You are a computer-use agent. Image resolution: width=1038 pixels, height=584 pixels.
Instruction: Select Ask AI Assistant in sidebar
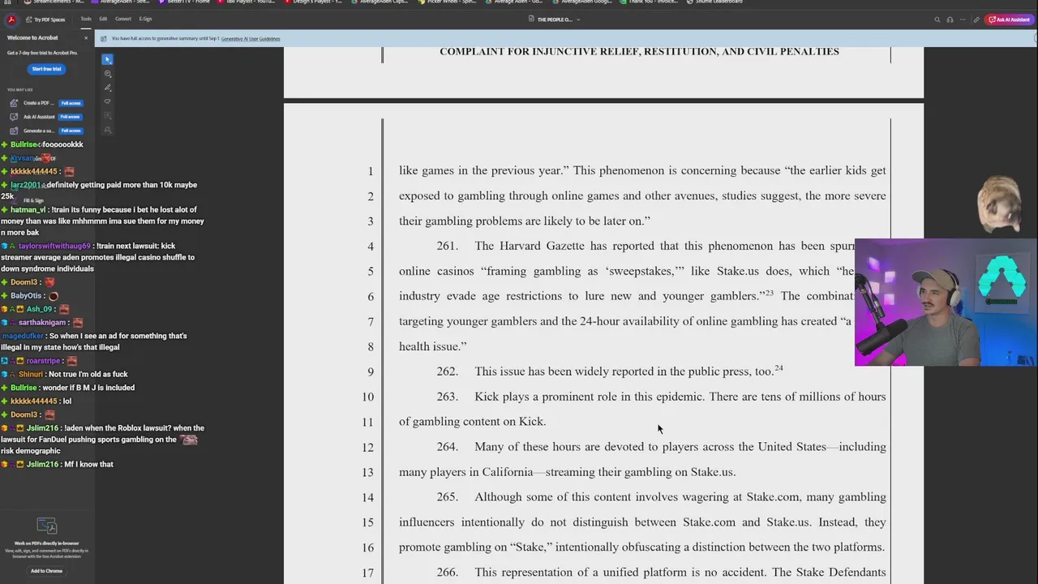39,117
